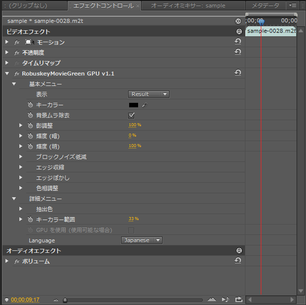The height and width of the screenshot is (305, 306).
Task: Open the Language Japanese dropdown
Action: pyautogui.click(x=142, y=240)
